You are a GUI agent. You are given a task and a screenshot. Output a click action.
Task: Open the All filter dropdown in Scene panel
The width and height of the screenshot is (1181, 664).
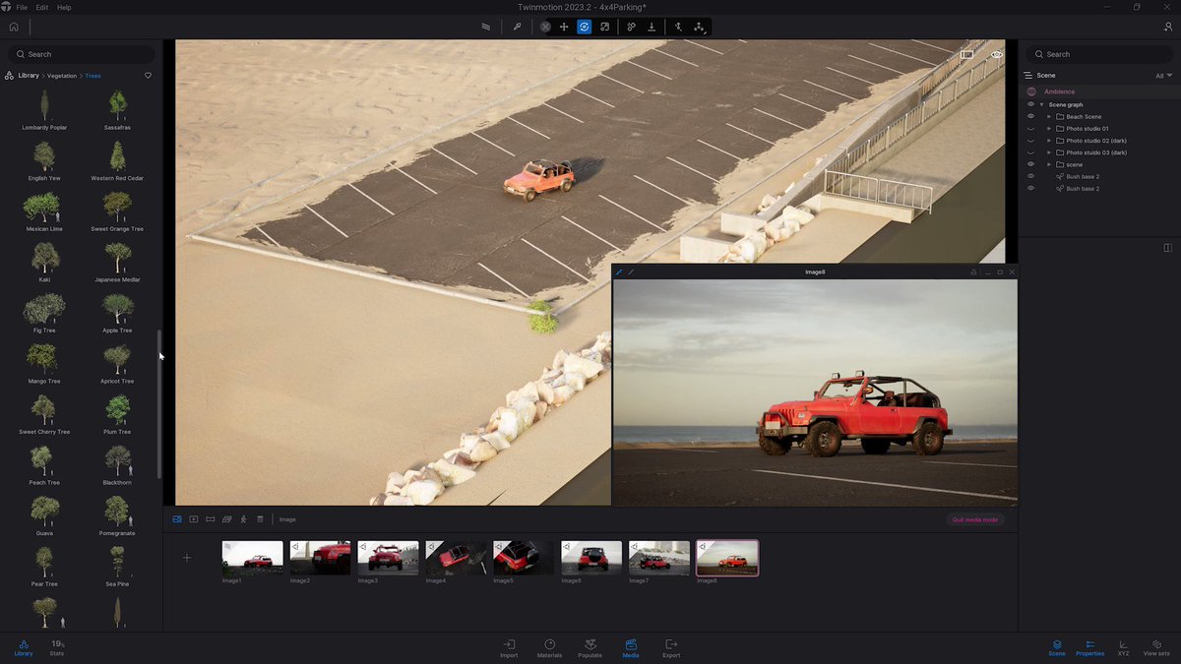point(1164,76)
